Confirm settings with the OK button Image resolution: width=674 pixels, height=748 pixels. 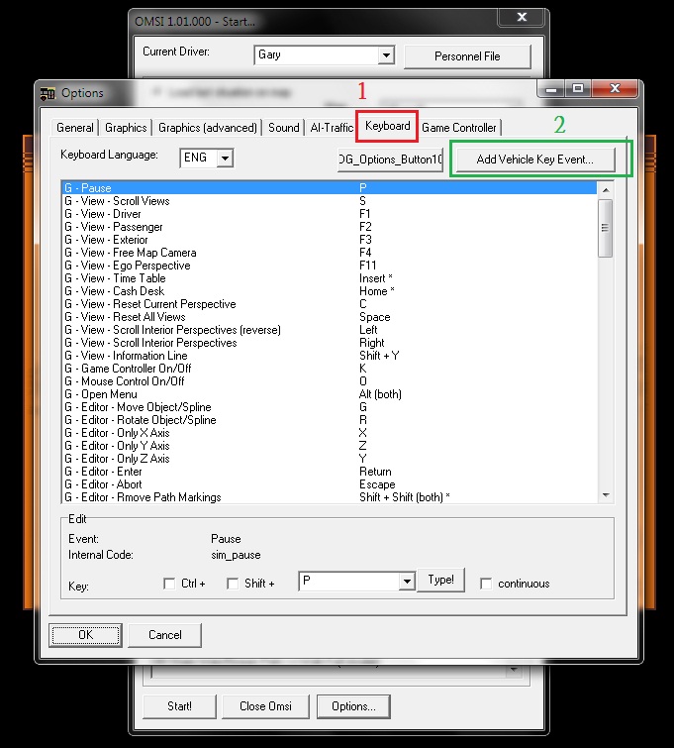coord(85,635)
